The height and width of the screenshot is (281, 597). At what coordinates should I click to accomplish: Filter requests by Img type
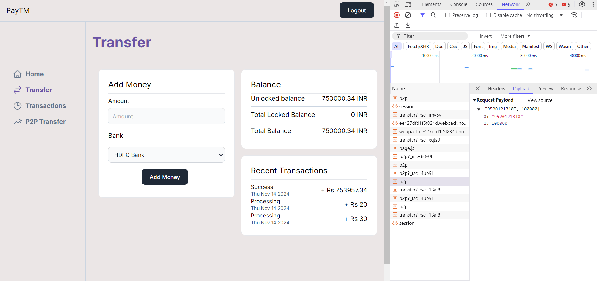tap(493, 46)
